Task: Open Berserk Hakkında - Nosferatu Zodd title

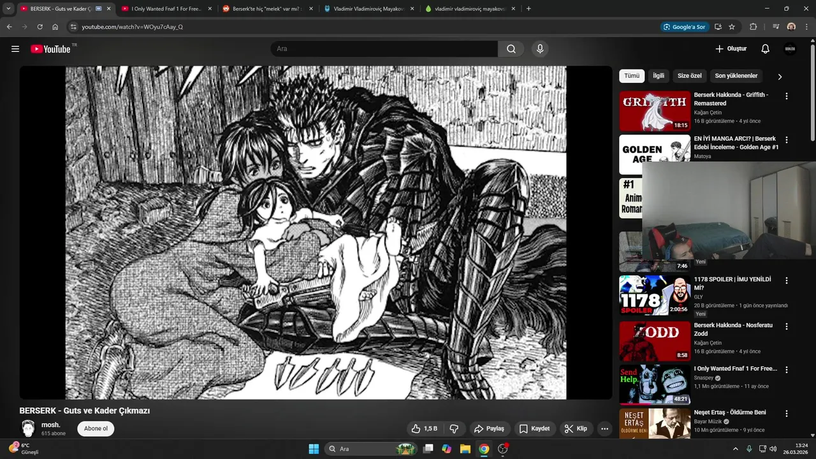Action: (x=733, y=329)
